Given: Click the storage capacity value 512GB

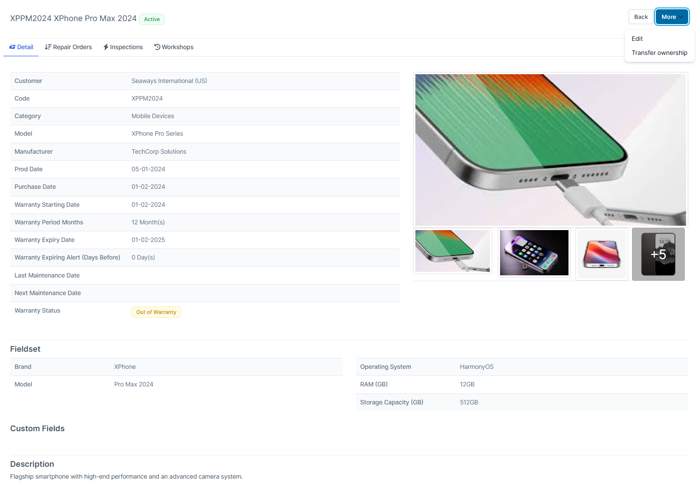Looking at the screenshot, I should [469, 402].
